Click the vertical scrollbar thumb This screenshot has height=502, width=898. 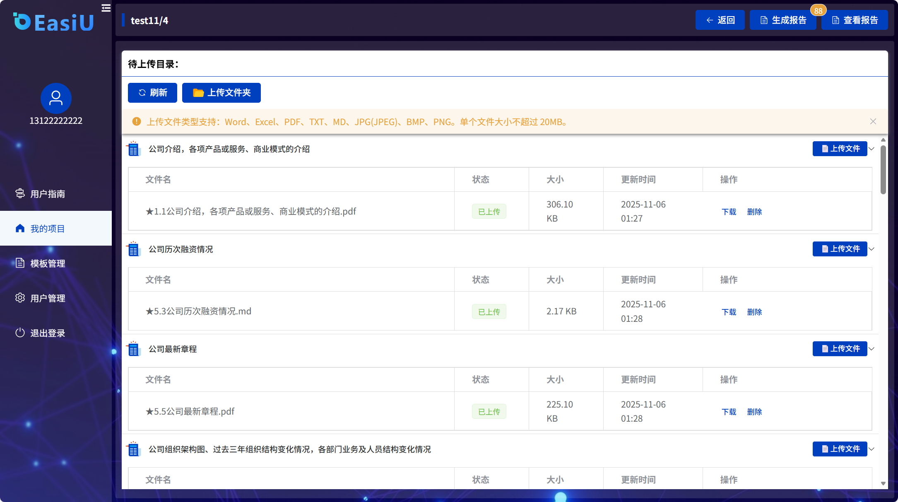(x=883, y=170)
